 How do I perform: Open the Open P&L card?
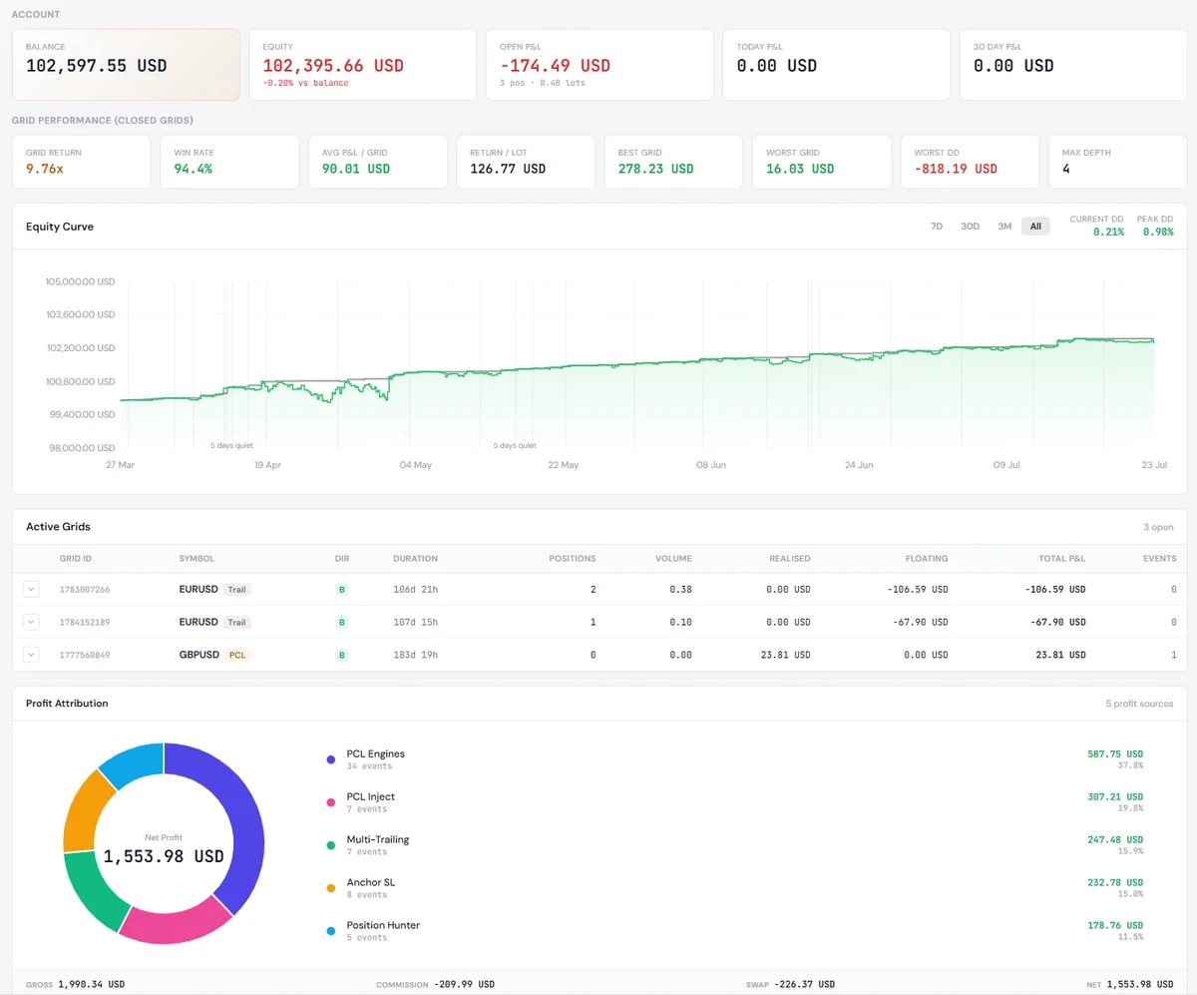click(x=599, y=65)
